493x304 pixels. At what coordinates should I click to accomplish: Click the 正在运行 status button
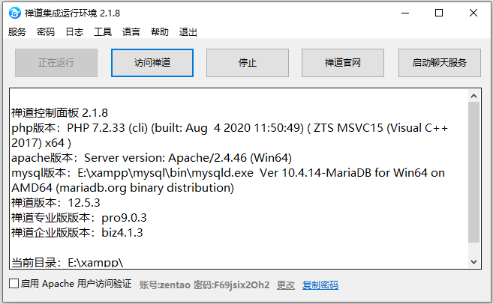coord(56,63)
